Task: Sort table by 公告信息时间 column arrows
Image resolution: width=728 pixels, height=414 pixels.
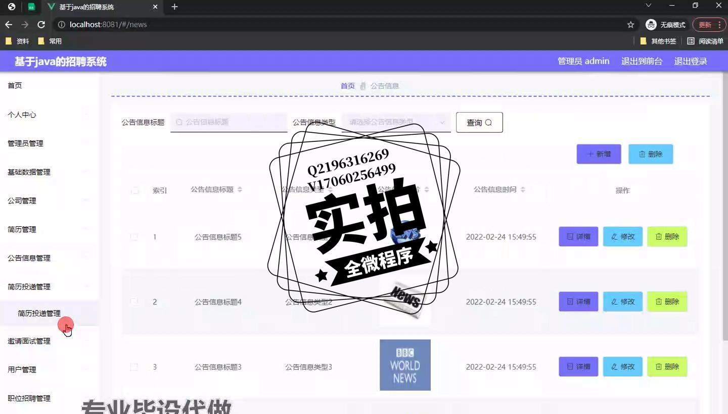Action: [x=523, y=189]
